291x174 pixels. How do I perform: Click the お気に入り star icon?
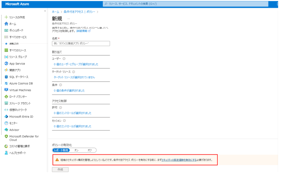coord(6,44)
